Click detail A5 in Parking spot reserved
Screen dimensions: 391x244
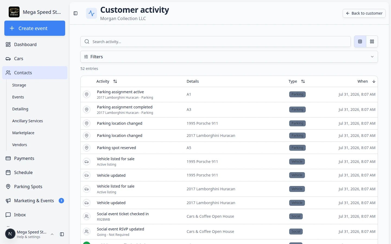coord(189,148)
